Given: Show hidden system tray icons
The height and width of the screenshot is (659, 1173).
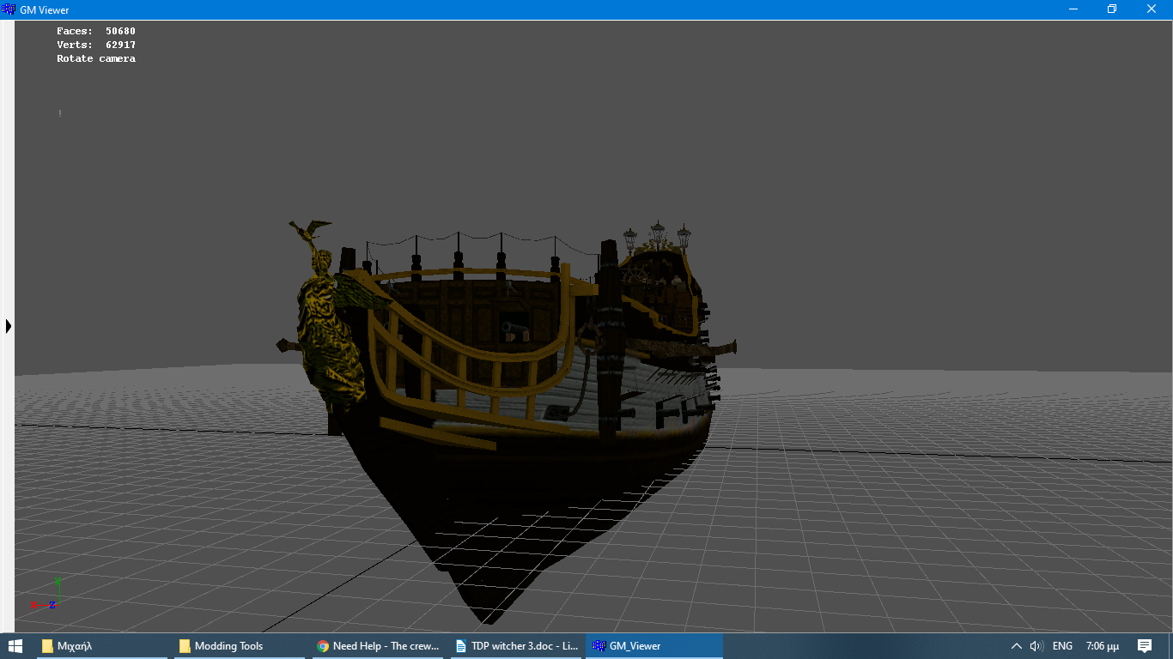Looking at the screenshot, I should pyautogui.click(x=1017, y=646).
